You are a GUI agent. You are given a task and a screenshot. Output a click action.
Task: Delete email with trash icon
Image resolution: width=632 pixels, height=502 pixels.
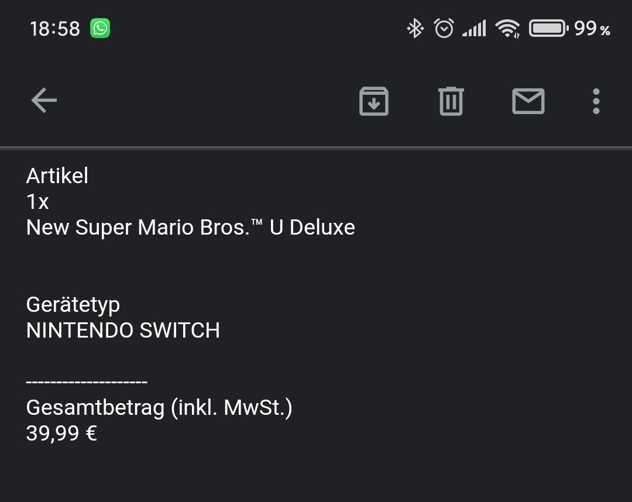point(451,101)
